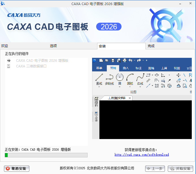Click the 菜单 tab in the preview ribbon
196x174 pixels.
[x=99, y=68]
